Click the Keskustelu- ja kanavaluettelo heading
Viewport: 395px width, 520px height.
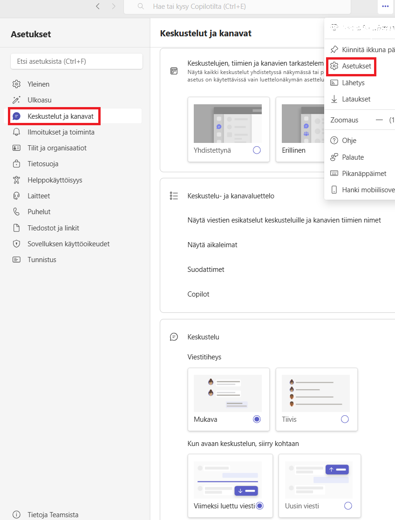pos(231,196)
